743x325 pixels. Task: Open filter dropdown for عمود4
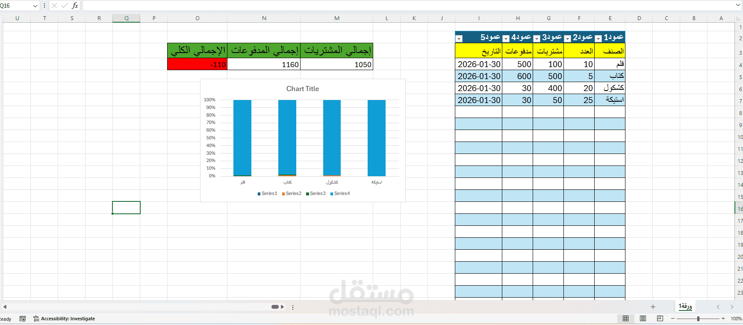506,38
